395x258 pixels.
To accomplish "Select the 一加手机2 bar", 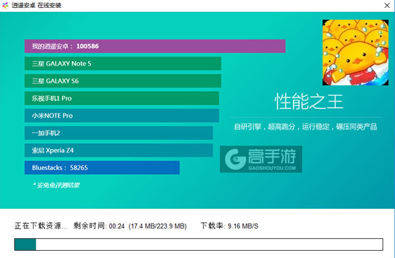I will tap(118, 133).
